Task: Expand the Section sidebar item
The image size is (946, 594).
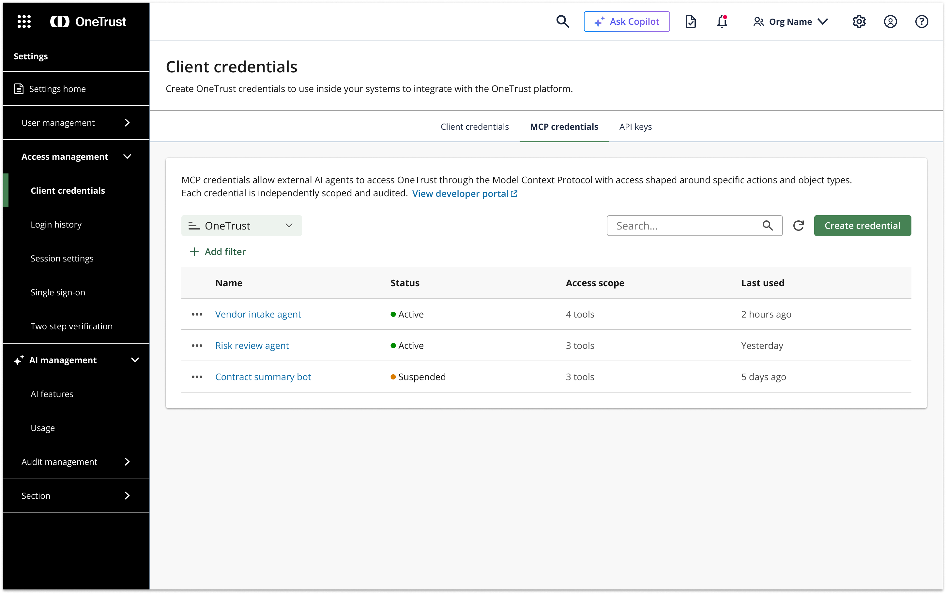Action: click(76, 496)
